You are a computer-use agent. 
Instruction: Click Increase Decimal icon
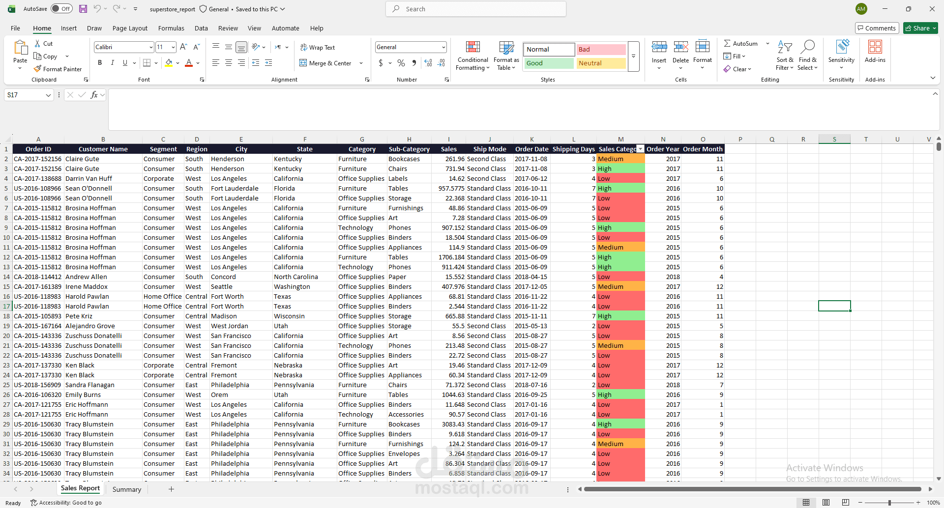click(x=428, y=63)
